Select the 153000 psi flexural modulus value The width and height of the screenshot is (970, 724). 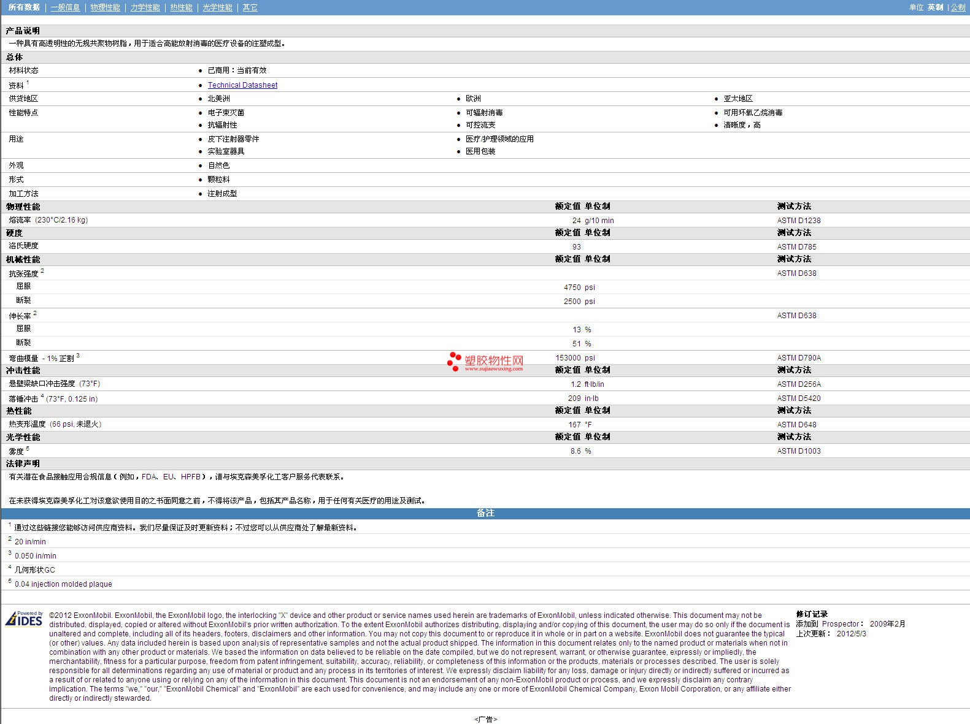point(575,358)
